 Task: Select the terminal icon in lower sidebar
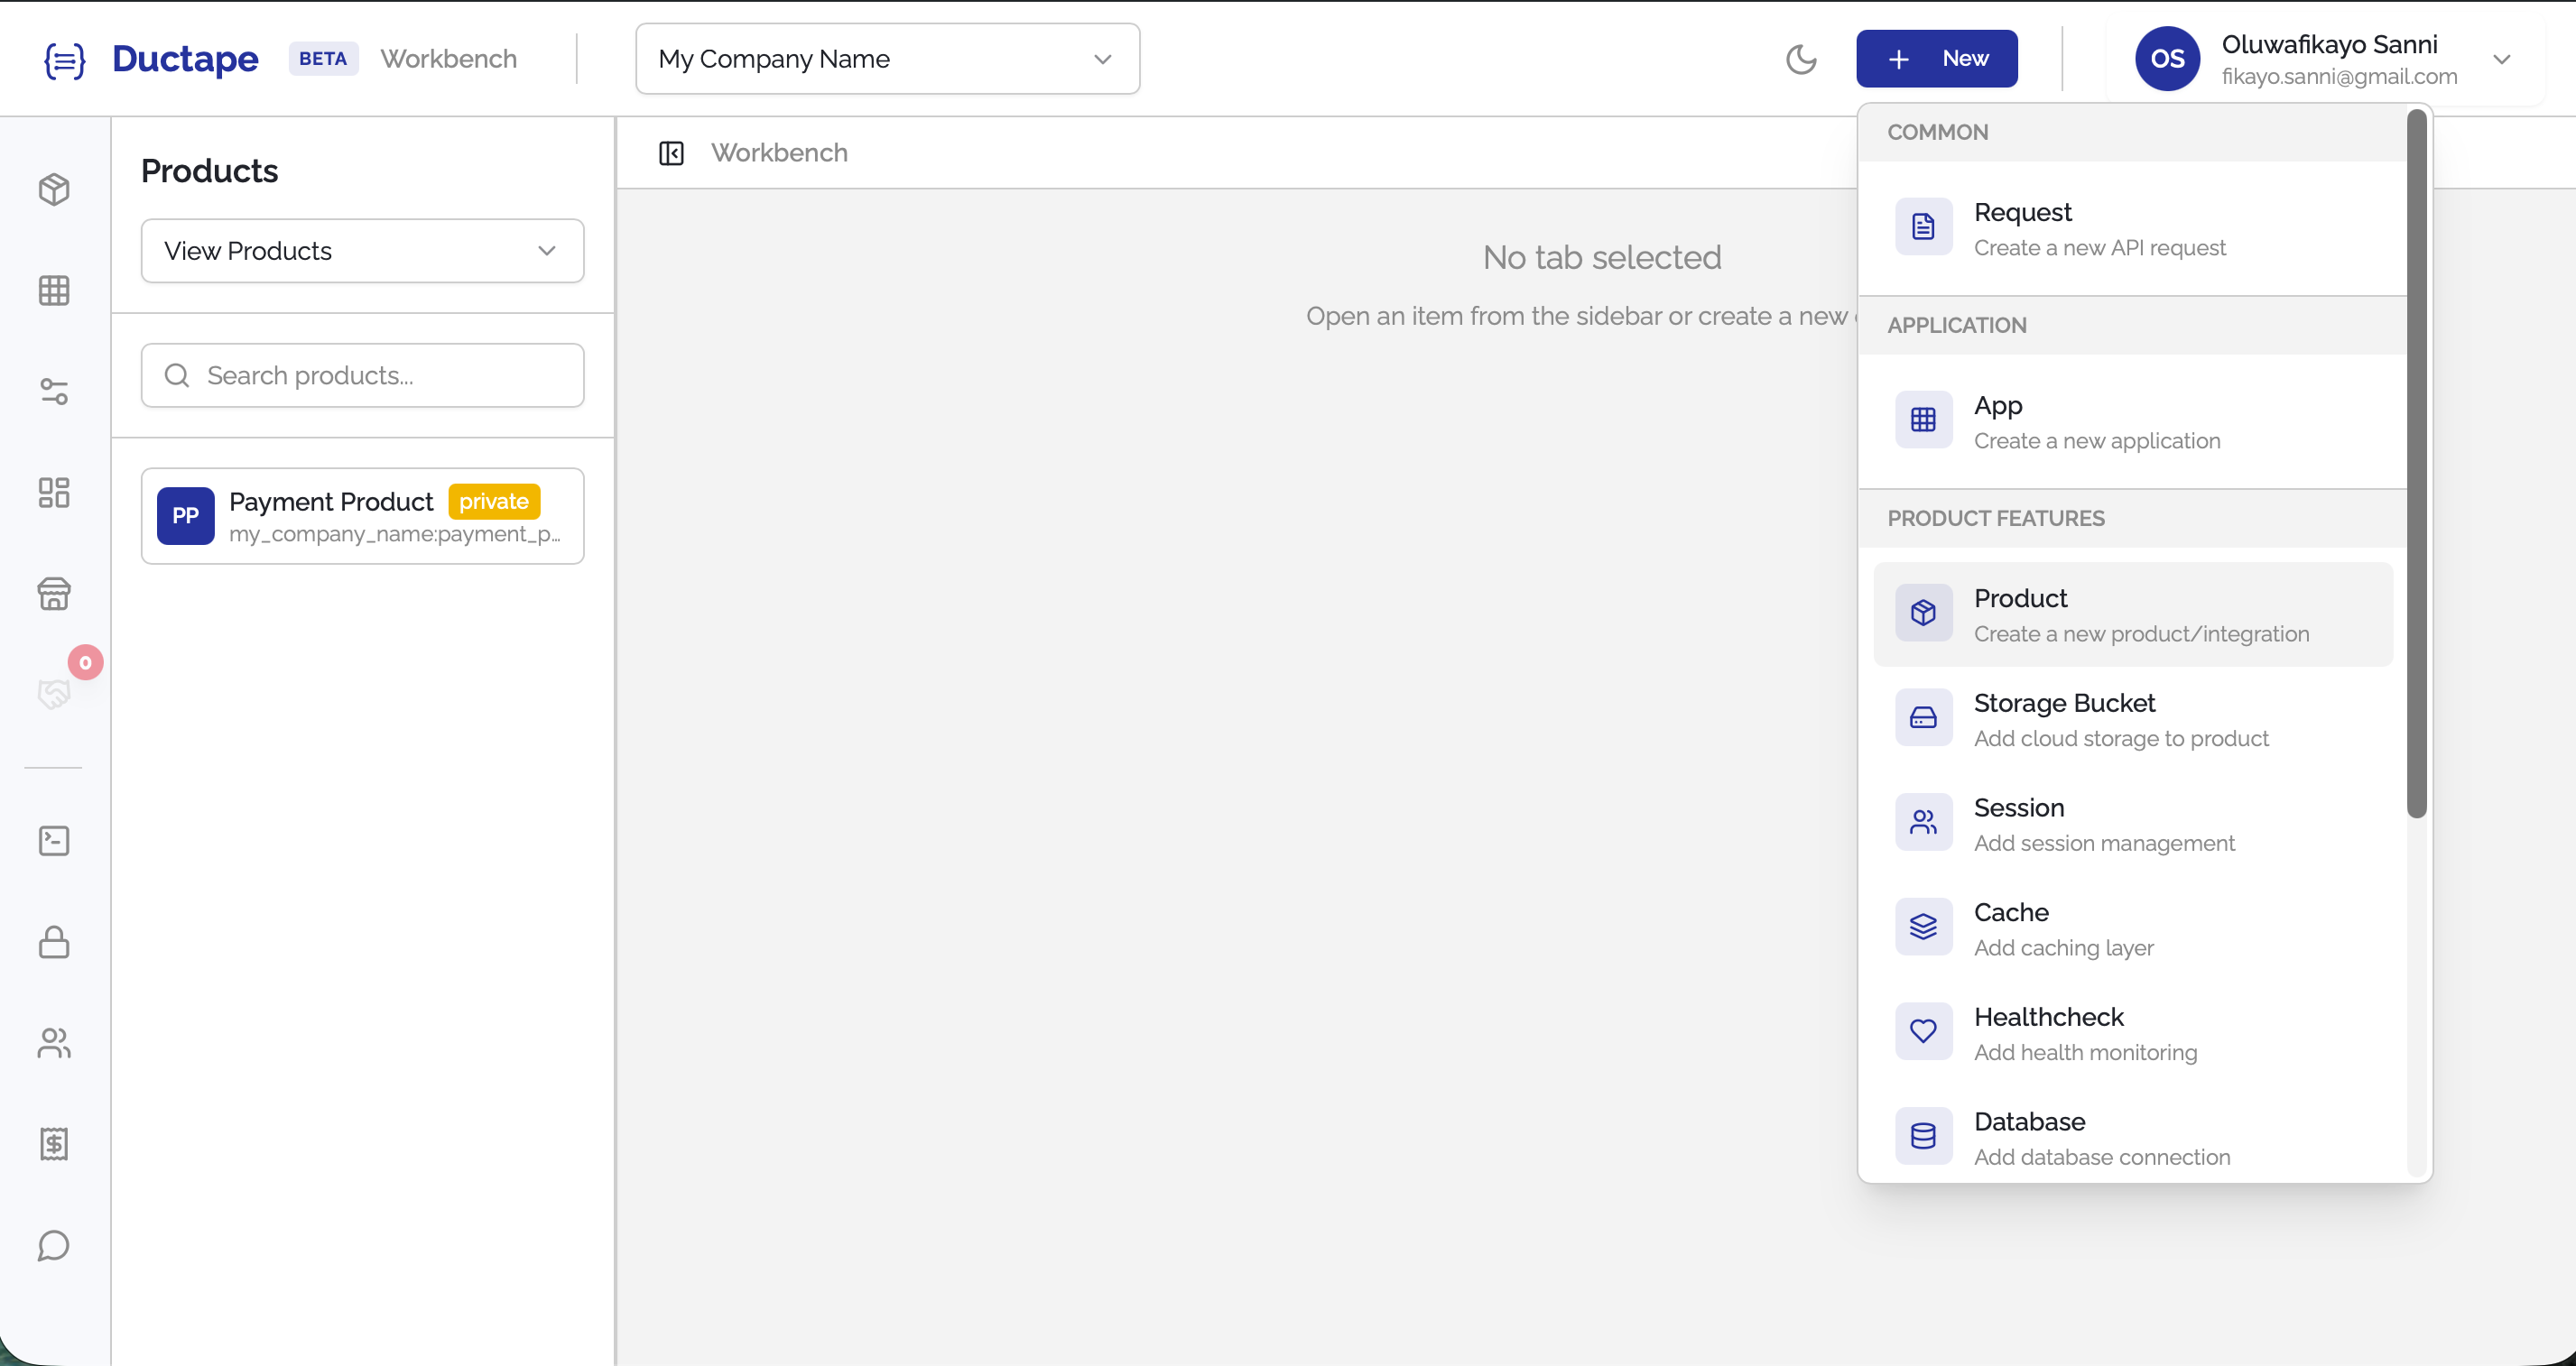(54, 842)
